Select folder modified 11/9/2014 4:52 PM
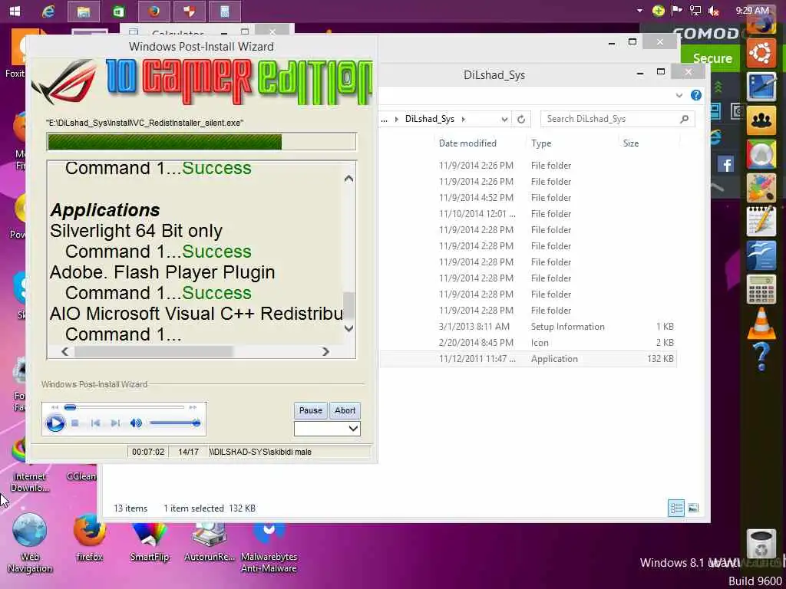 527,198
